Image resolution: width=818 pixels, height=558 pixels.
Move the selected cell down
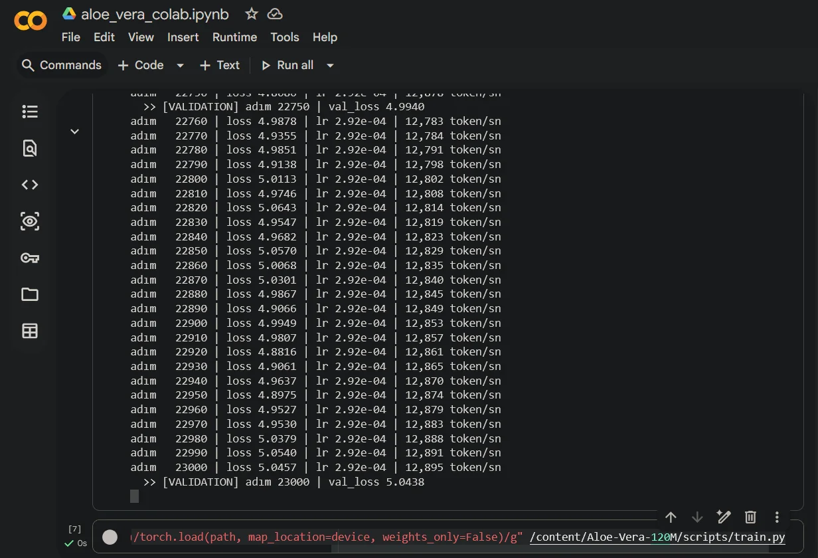coord(697,517)
